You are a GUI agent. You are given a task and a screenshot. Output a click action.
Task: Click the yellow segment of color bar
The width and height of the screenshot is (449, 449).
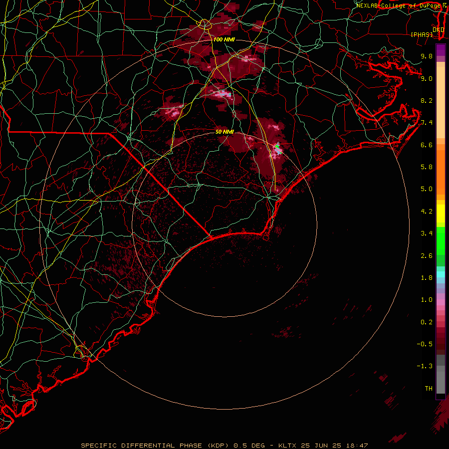point(441,214)
